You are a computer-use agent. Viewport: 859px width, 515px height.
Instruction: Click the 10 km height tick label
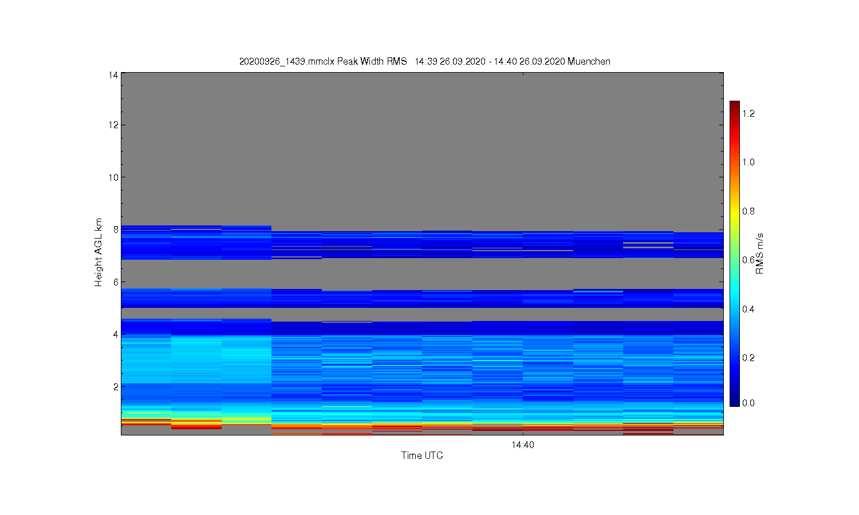tap(113, 177)
